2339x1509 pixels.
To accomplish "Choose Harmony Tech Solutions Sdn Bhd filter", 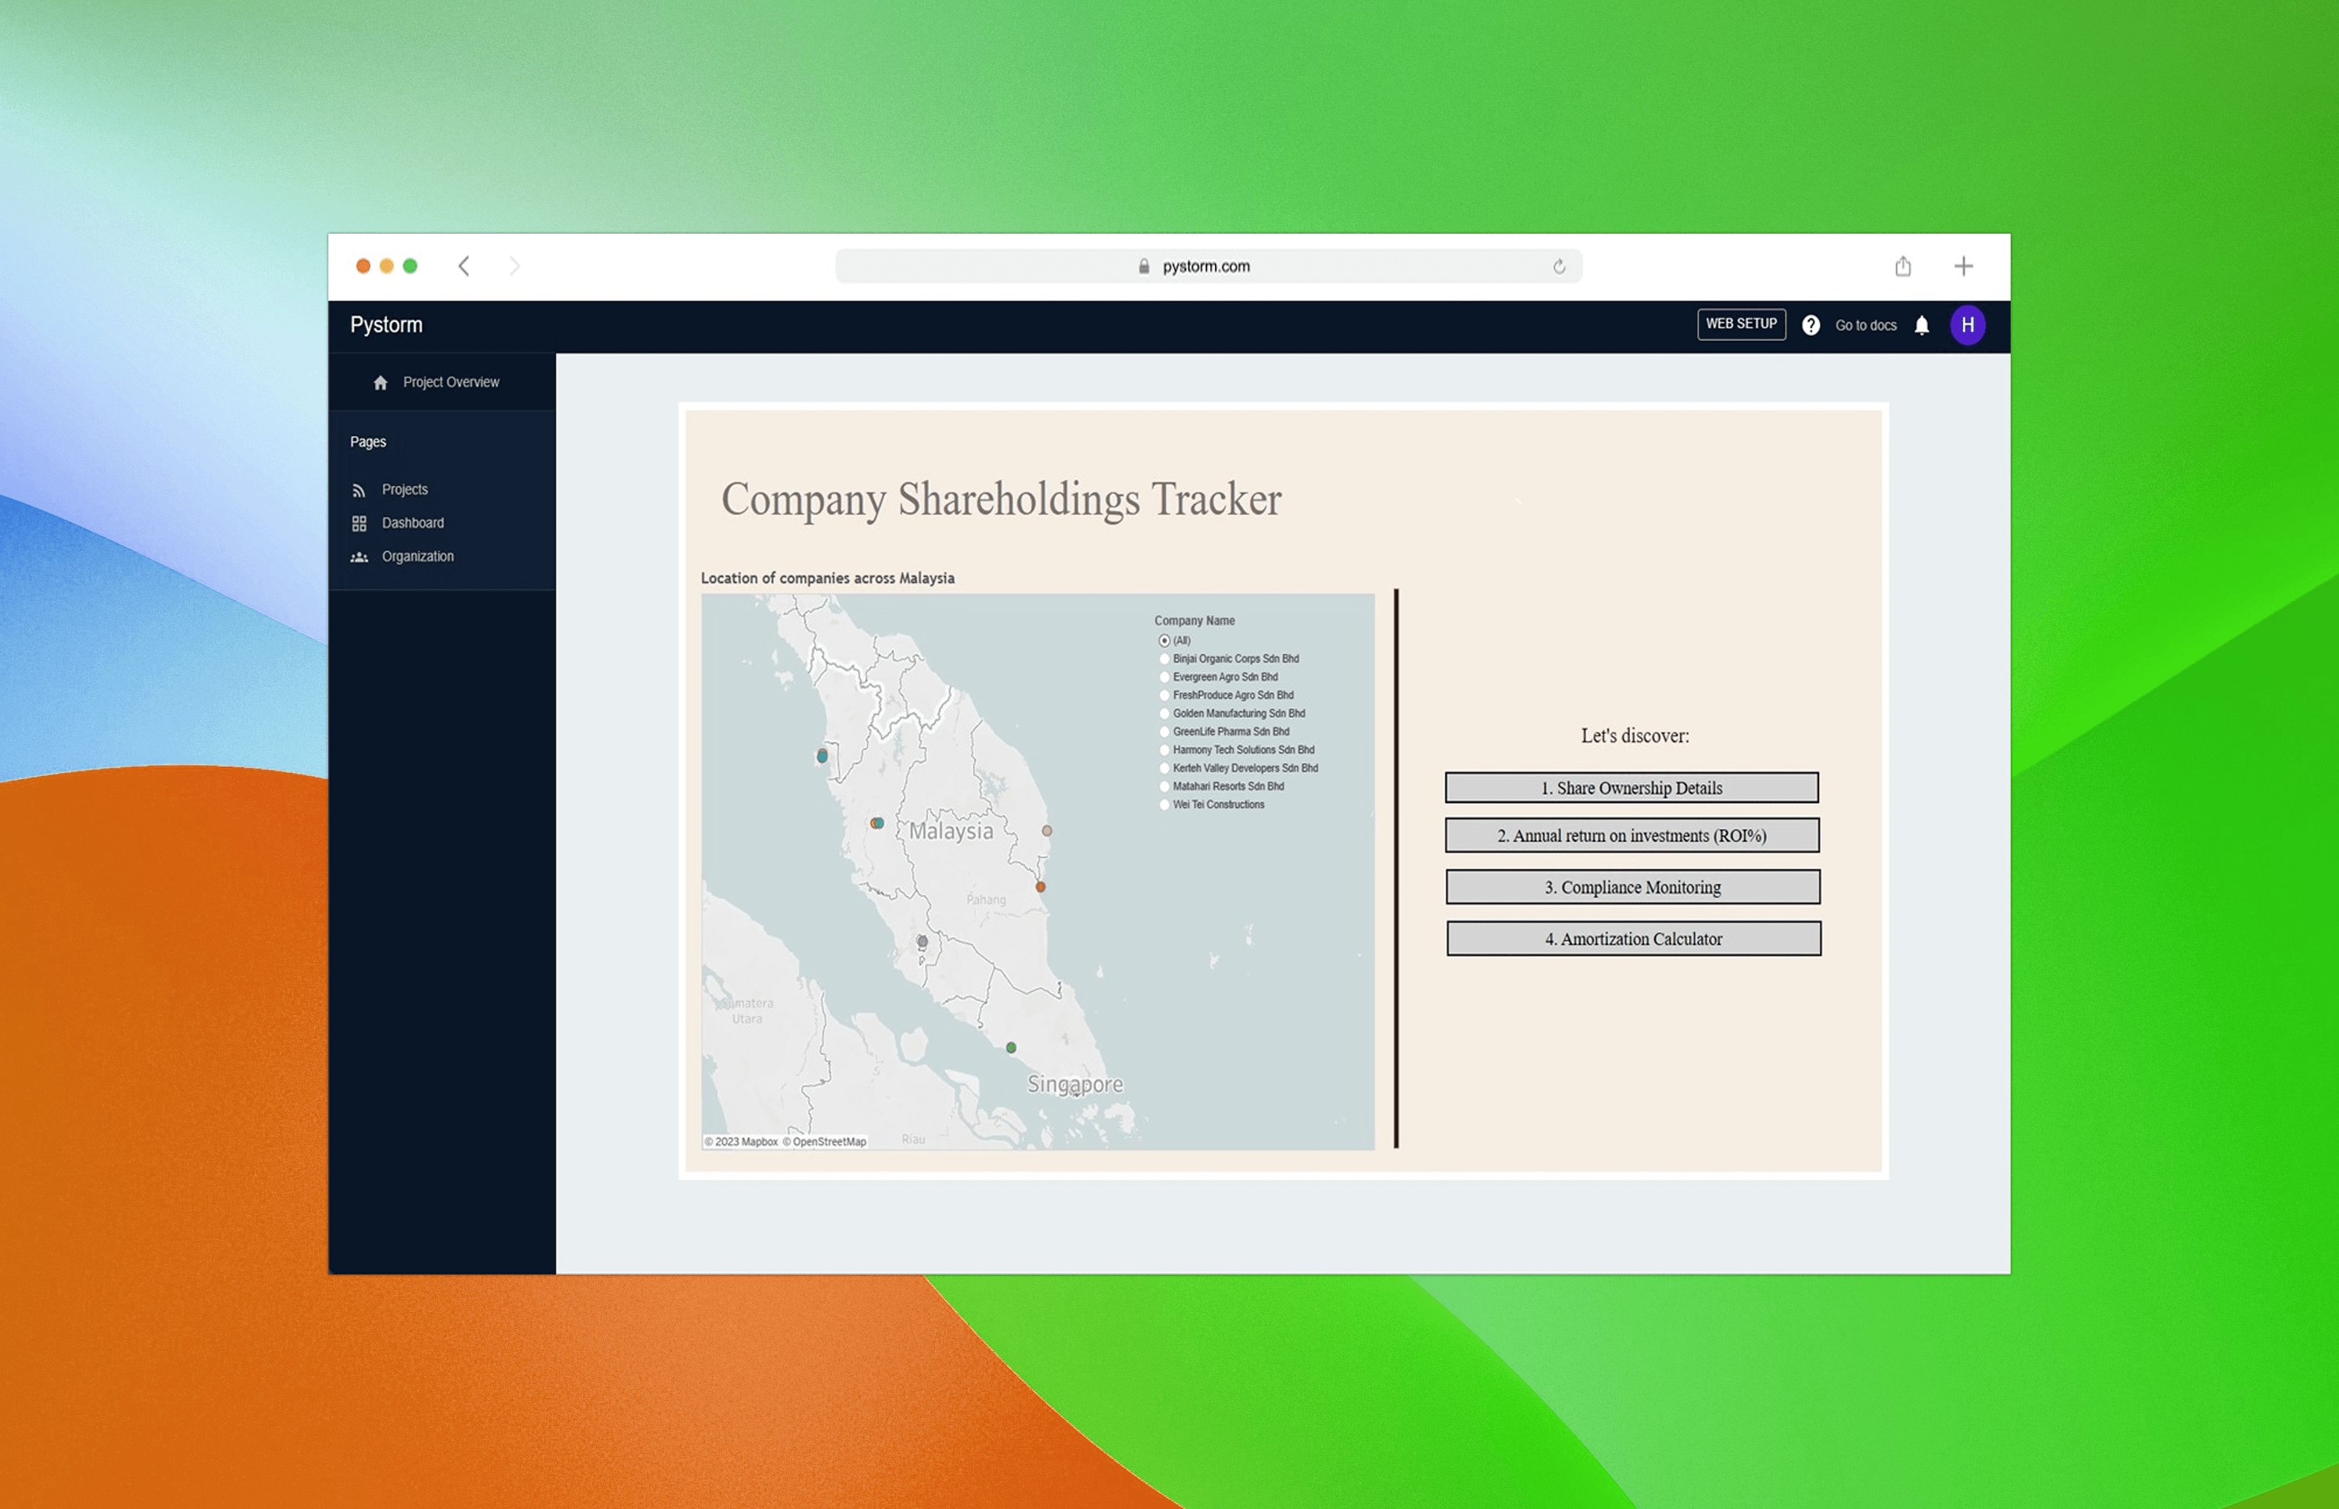I will coord(1165,750).
